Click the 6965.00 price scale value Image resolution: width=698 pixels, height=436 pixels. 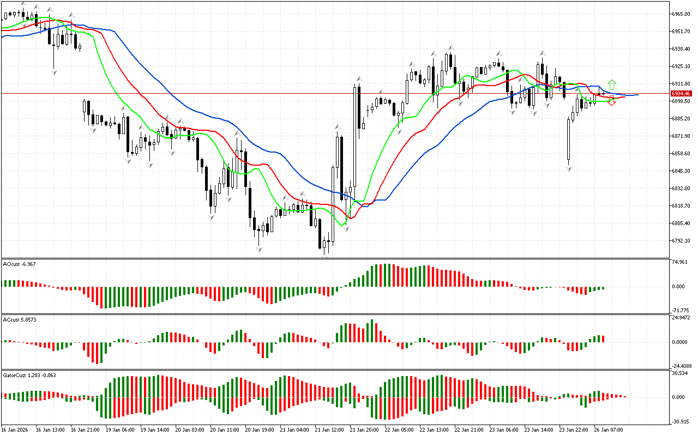pyautogui.click(x=682, y=14)
